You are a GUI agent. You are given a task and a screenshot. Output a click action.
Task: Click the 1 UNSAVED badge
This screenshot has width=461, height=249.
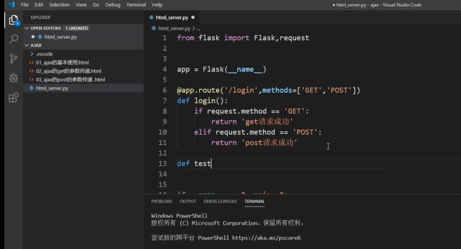point(76,28)
